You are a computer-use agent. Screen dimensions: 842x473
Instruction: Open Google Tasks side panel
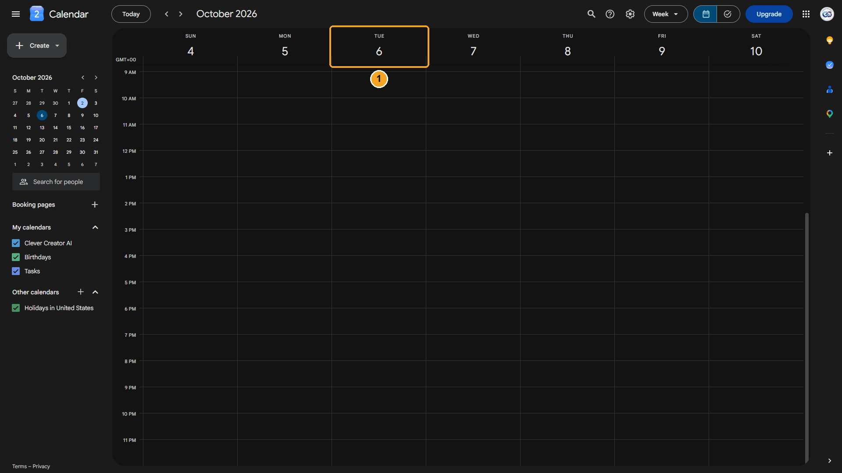[x=830, y=65]
